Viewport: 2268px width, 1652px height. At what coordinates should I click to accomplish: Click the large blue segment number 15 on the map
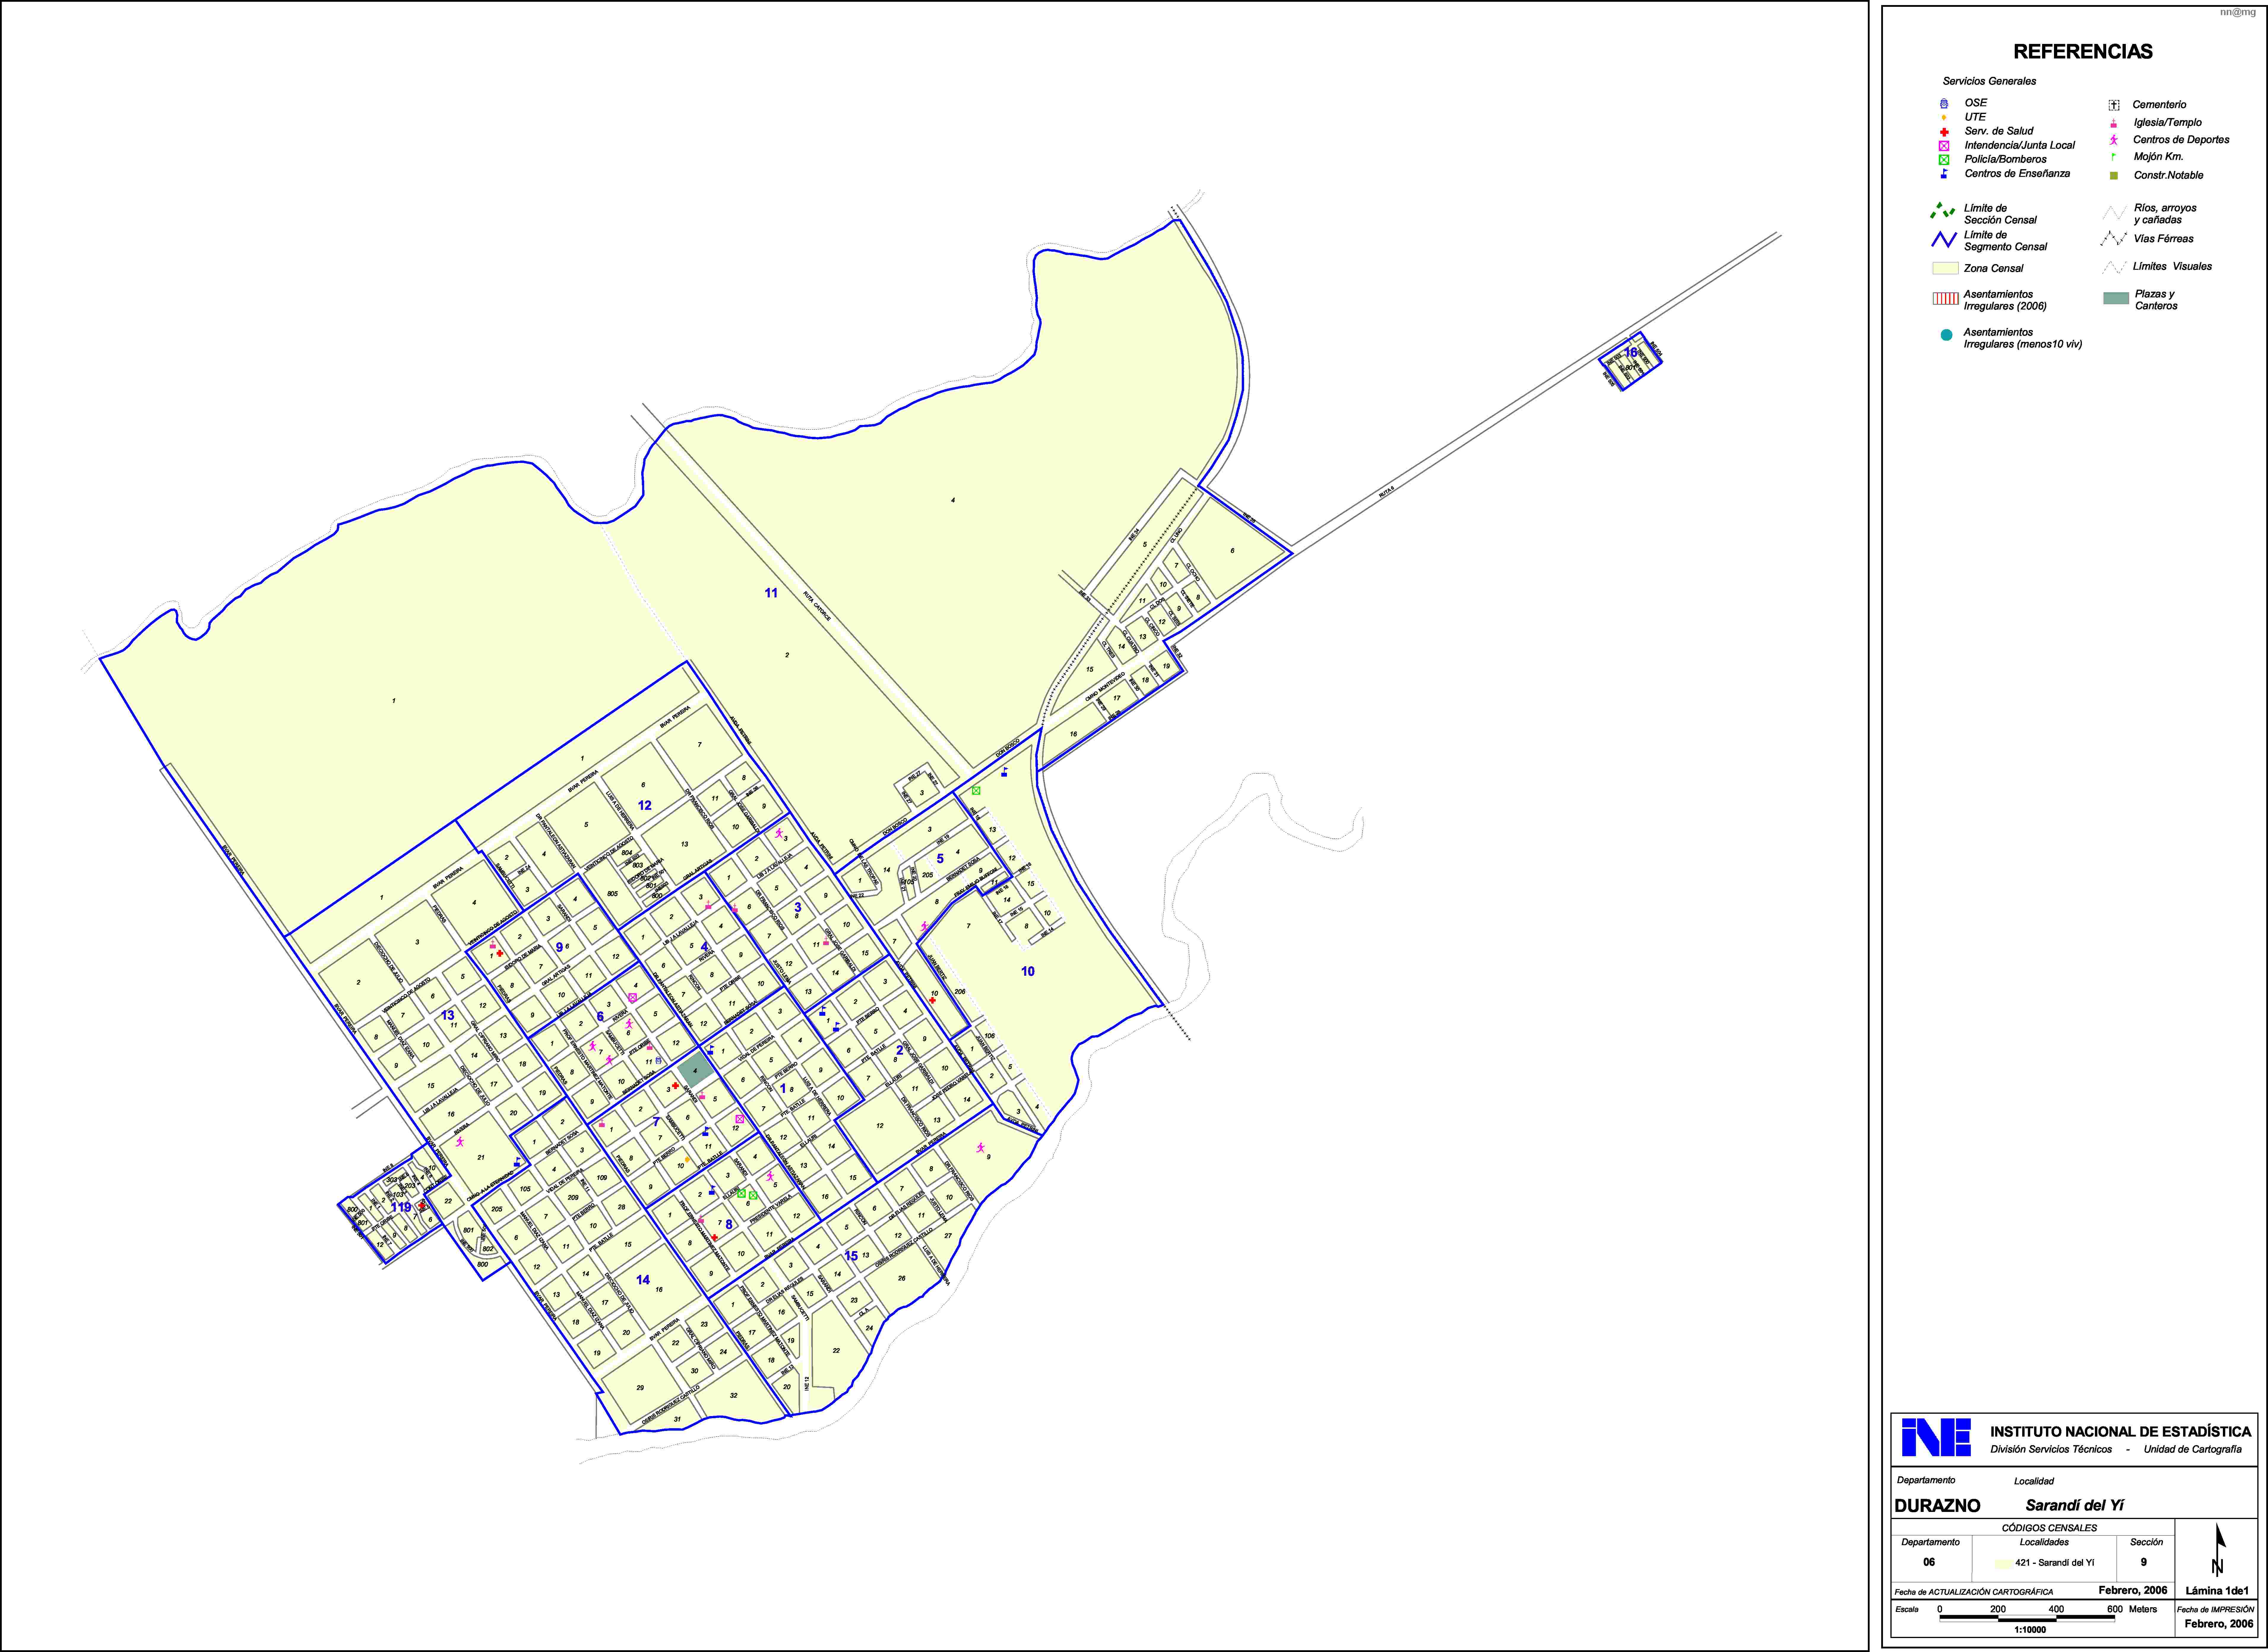click(x=851, y=1256)
